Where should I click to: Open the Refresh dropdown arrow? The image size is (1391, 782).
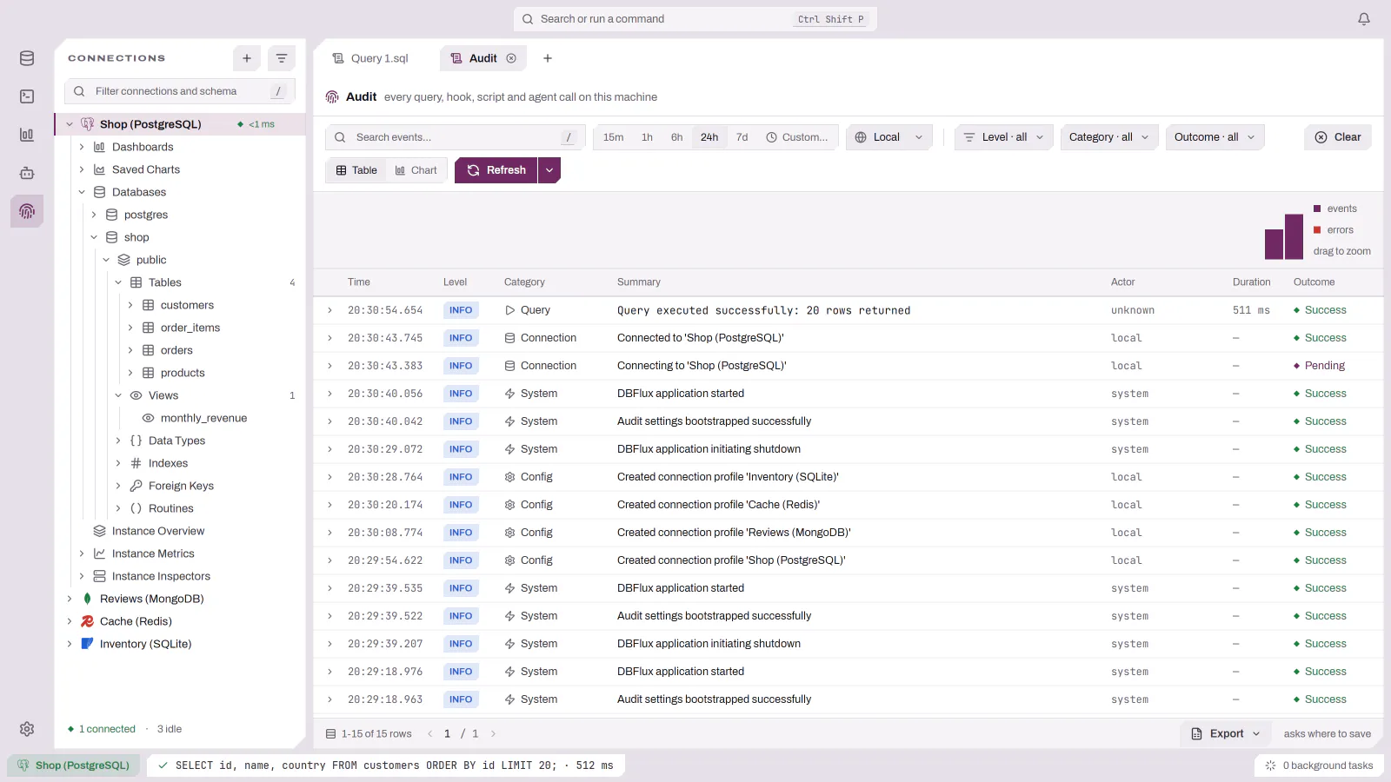click(549, 170)
